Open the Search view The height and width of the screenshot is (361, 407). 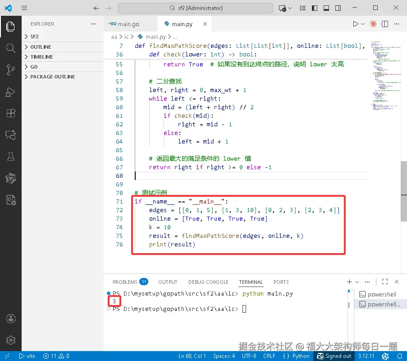(x=11, y=48)
